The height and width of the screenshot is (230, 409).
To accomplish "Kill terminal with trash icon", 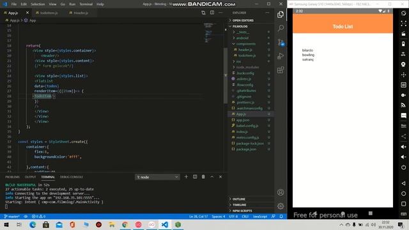I will pos(203,177).
